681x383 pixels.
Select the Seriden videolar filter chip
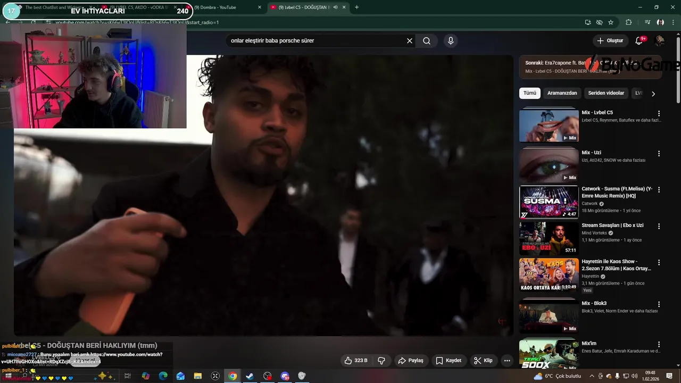tap(606, 93)
